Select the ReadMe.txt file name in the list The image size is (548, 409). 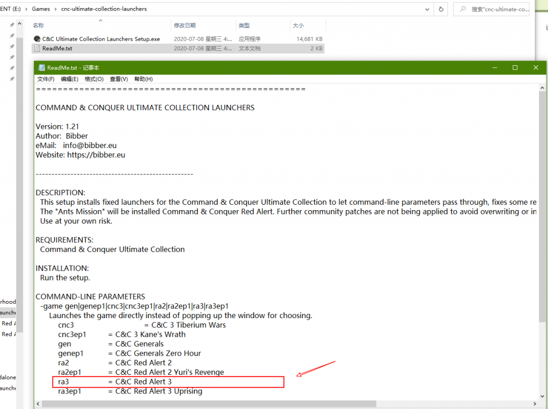pyautogui.click(x=57, y=48)
